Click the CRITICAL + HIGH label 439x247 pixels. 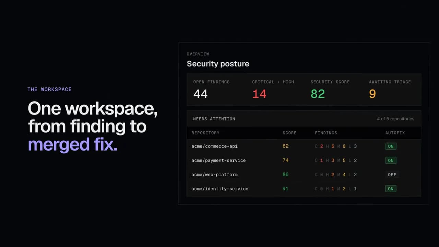[x=273, y=82]
